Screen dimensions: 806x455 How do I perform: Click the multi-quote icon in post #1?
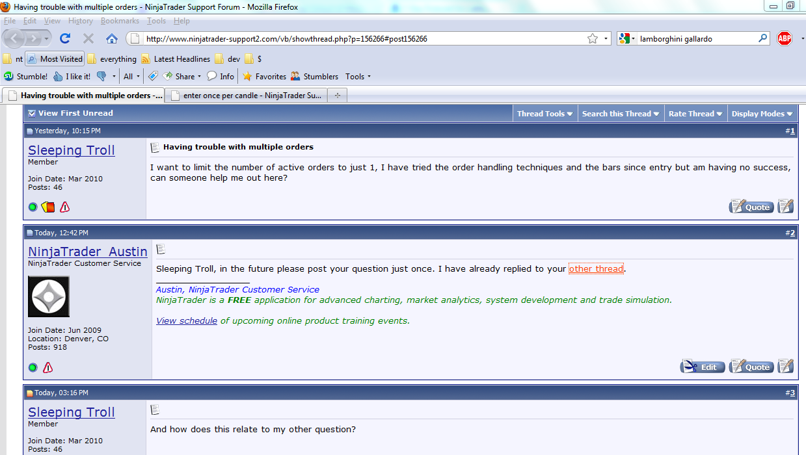tap(786, 206)
